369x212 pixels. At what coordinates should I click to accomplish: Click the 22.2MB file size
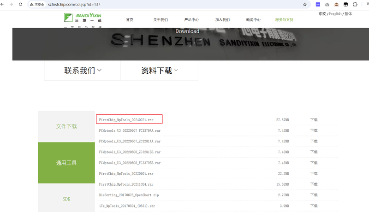[283, 174]
